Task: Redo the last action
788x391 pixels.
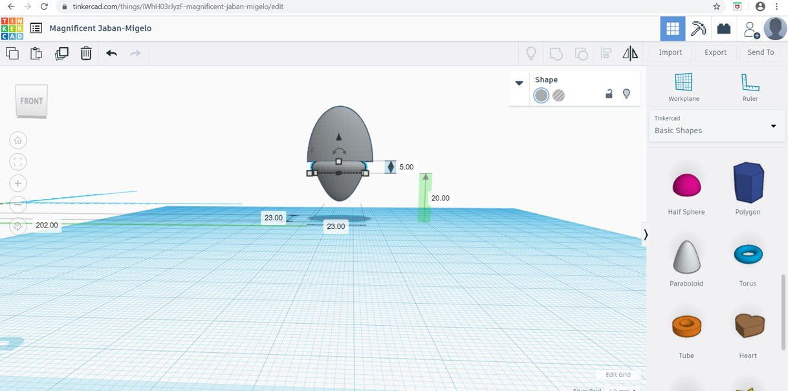Action: [135, 53]
